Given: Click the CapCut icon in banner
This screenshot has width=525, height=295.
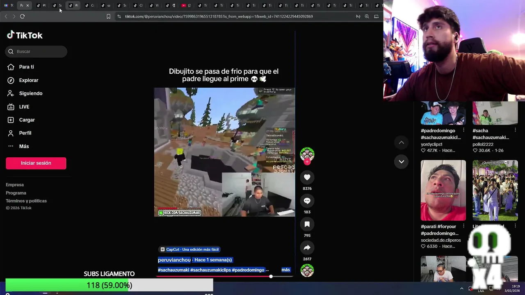Looking at the screenshot, I should point(162,250).
